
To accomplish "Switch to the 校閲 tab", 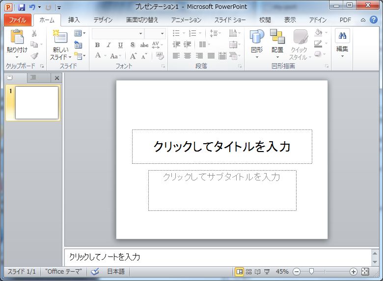I will pyautogui.click(x=265, y=20).
